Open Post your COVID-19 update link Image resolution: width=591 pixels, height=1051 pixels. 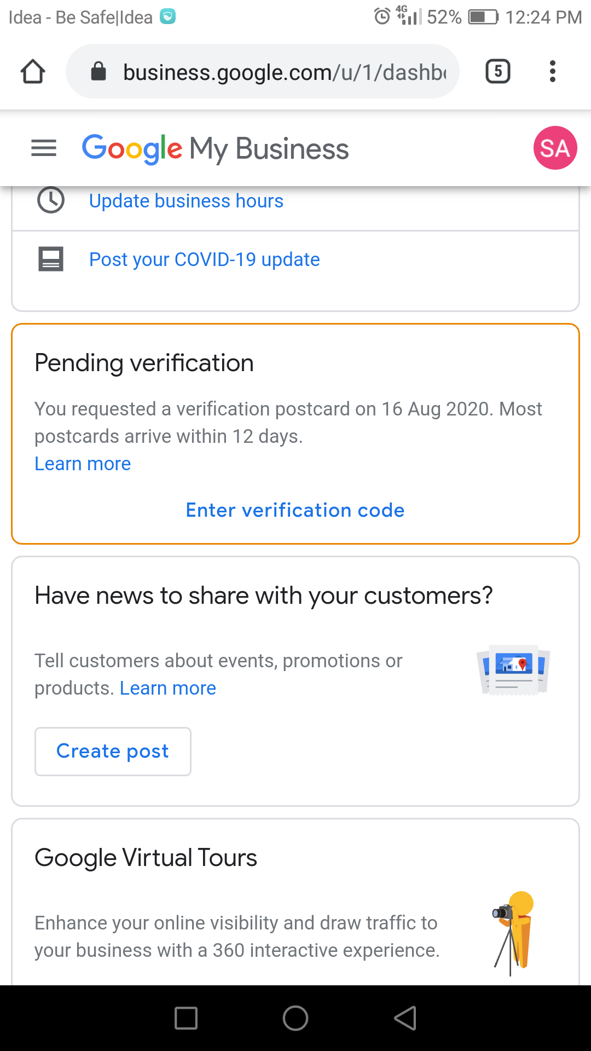[204, 259]
